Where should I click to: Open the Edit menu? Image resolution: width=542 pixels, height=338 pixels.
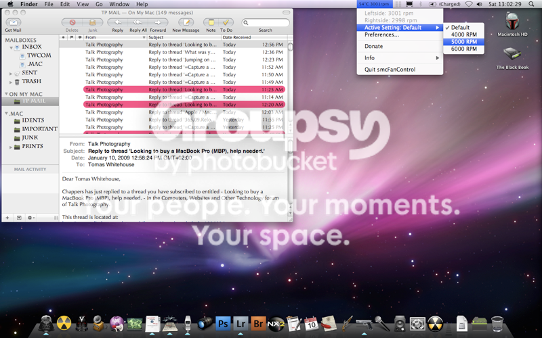click(65, 4)
